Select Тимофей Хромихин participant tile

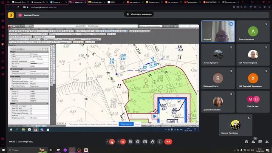[x=253, y=78]
